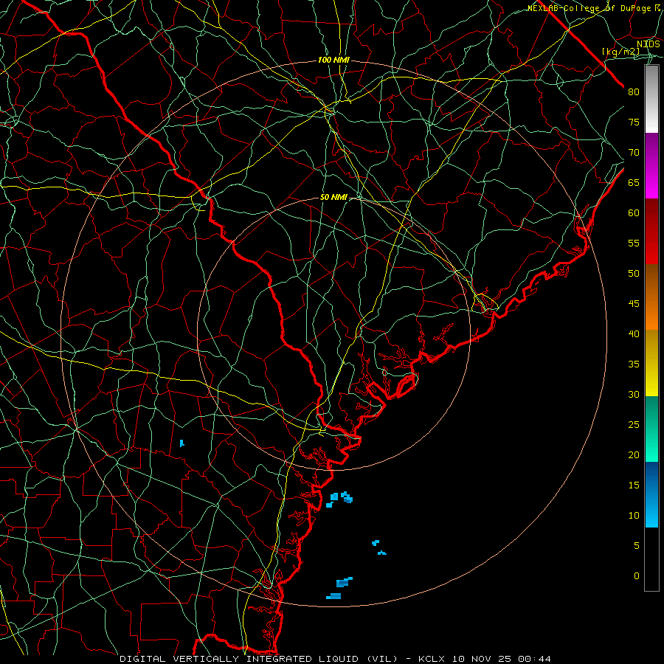664x664 pixels.
Task: Click the "50 NMI" range ring label
Action: [333, 197]
